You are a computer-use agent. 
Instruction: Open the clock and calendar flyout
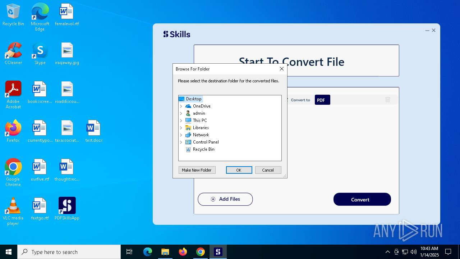pos(429,252)
